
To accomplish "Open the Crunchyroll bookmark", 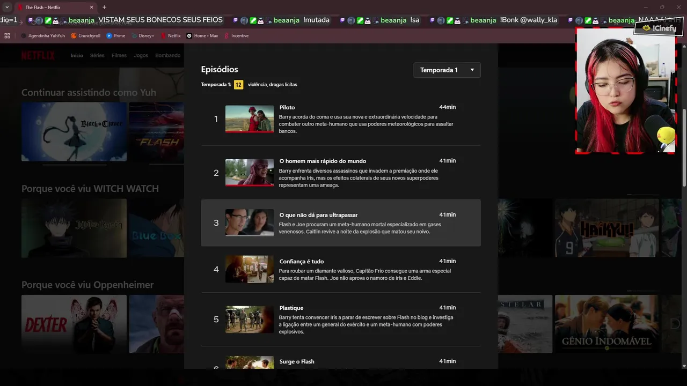I will [85, 36].
